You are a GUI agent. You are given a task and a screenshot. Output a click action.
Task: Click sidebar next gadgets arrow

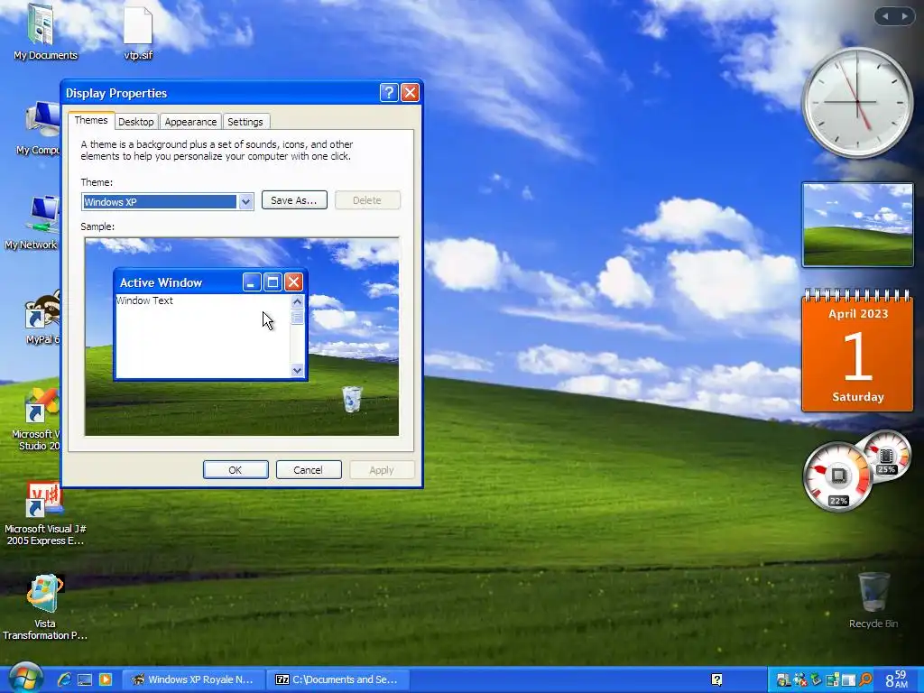904,16
